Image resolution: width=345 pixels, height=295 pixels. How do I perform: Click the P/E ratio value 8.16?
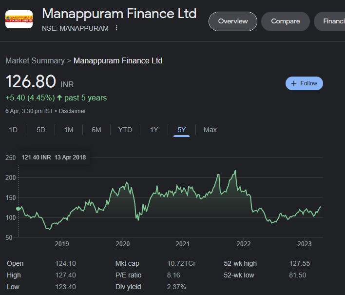pos(173,275)
